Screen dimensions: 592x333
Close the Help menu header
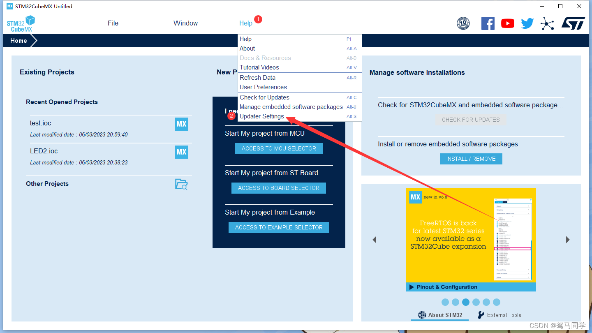coord(246,23)
